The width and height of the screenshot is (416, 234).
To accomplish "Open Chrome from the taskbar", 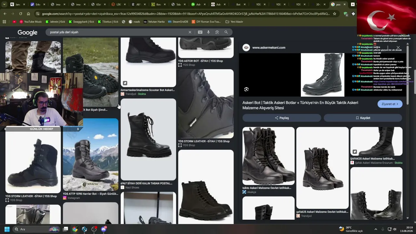I will click(75, 229).
